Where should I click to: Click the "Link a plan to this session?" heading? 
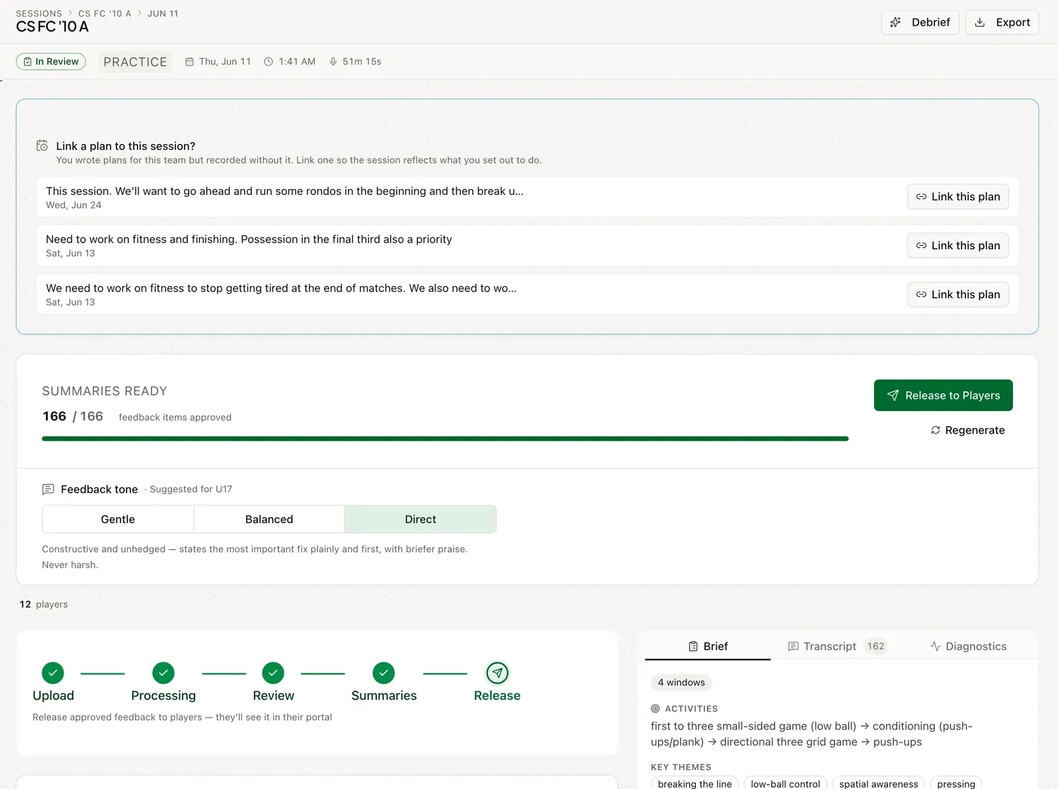click(126, 146)
